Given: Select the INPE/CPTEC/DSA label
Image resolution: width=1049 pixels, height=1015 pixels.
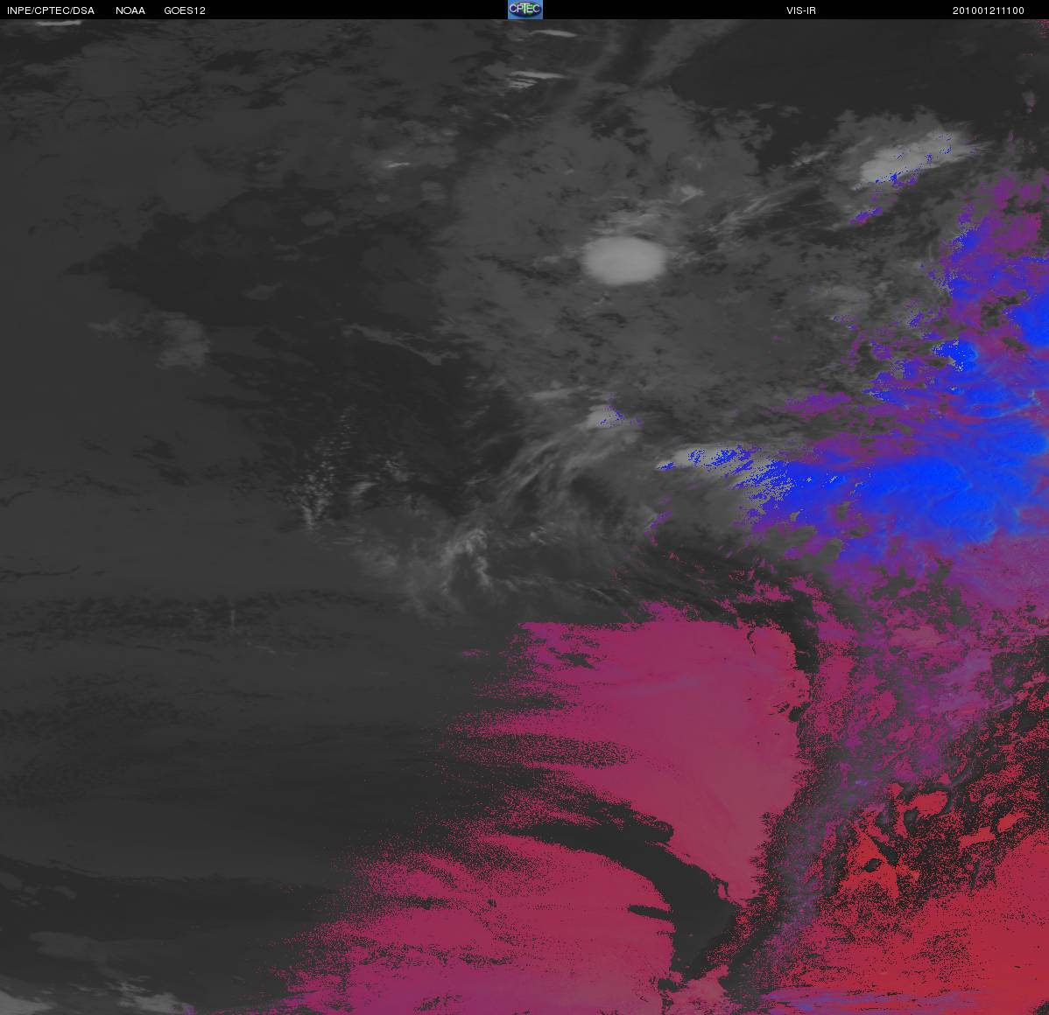Looking at the screenshot, I should [x=51, y=10].
